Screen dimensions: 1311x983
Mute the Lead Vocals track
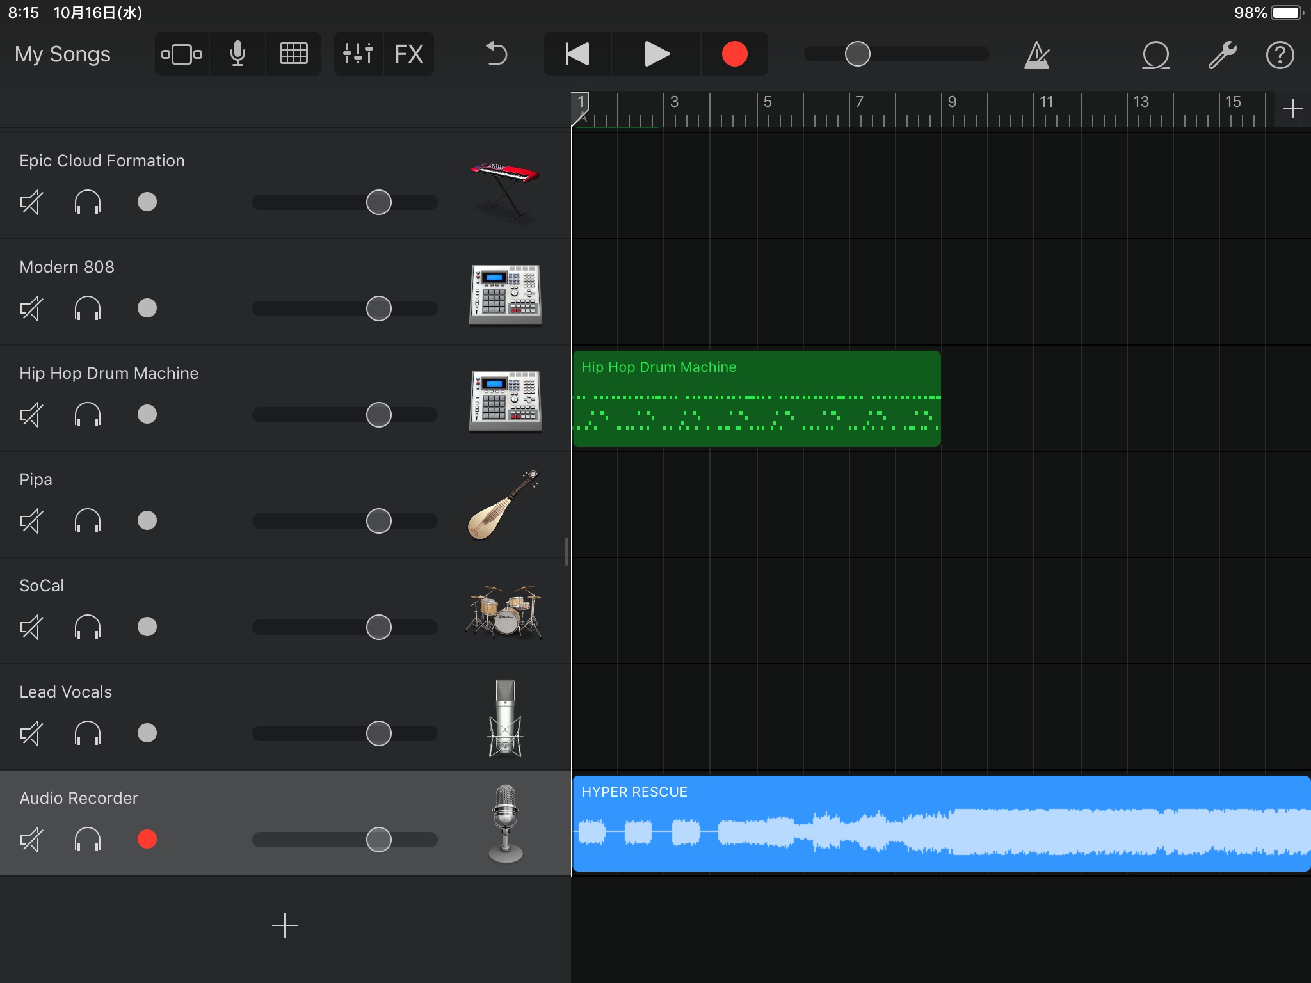click(32, 733)
